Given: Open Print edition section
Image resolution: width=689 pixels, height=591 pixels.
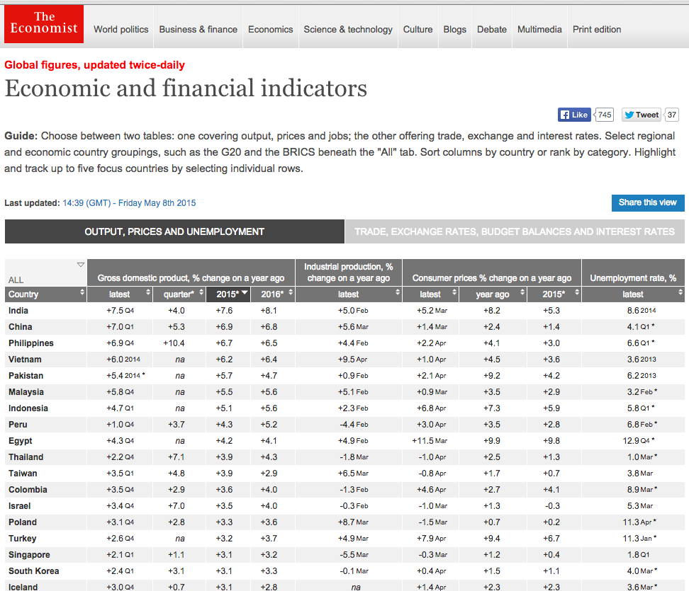Looking at the screenshot, I should tap(597, 30).
